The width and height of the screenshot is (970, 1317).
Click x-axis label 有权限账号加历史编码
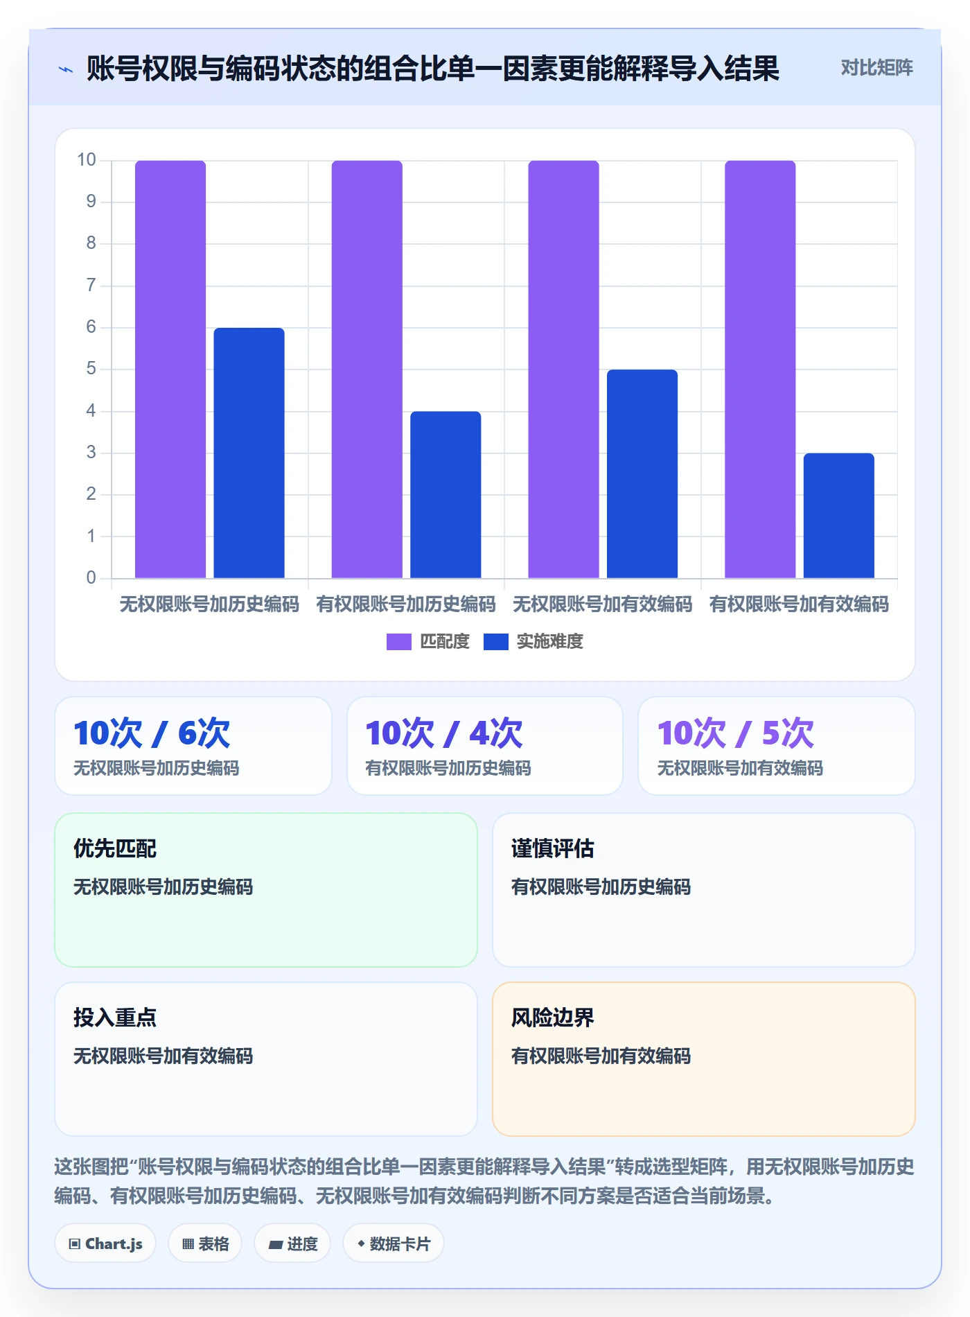[406, 604]
